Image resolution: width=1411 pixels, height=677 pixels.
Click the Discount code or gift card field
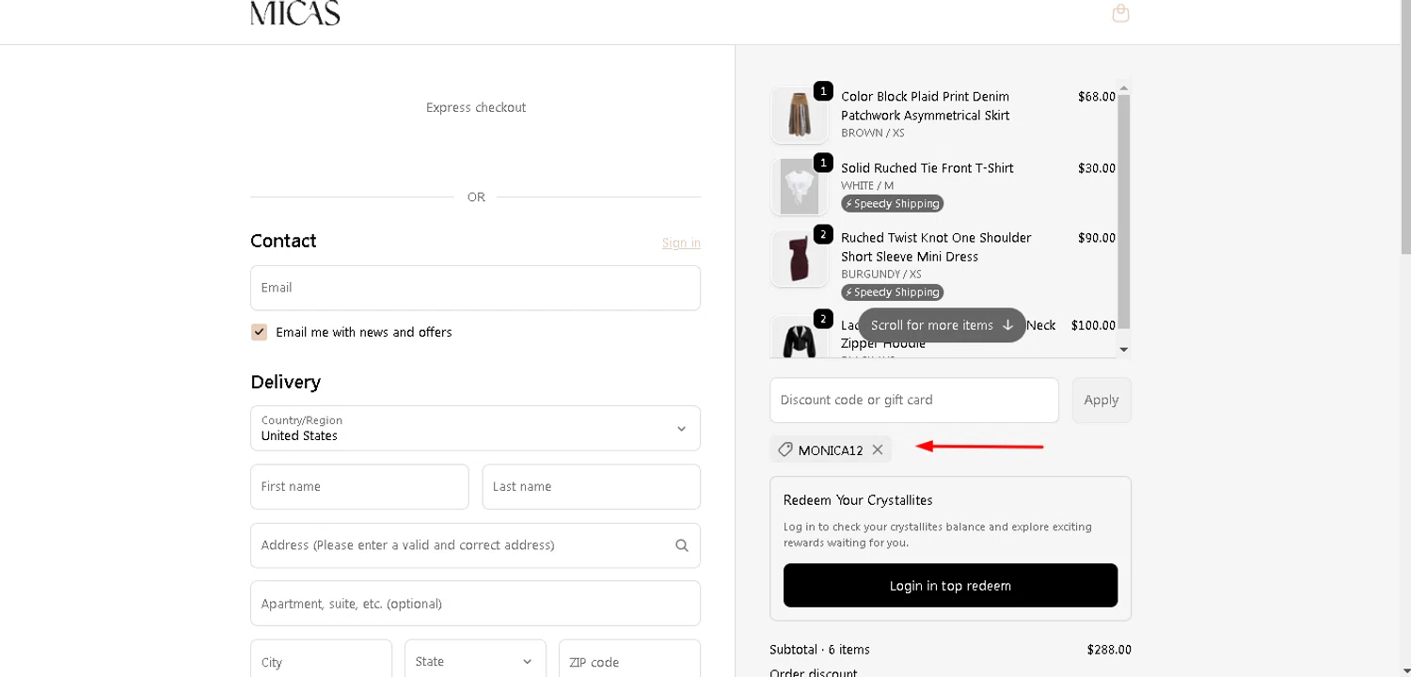pos(913,401)
